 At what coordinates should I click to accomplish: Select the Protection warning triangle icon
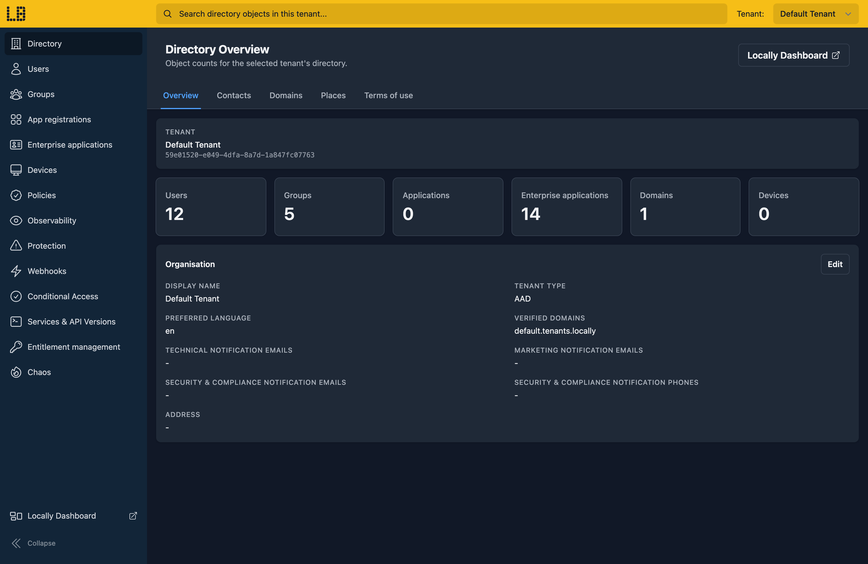16,246
